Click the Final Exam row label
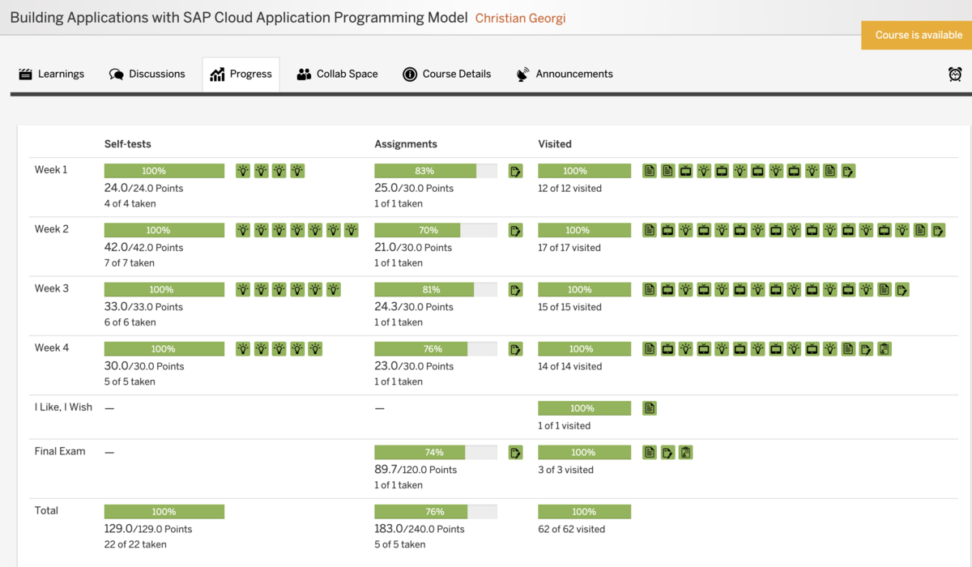Screen dimensions: 972x567 pyautogui.click(x=60, y=451)
